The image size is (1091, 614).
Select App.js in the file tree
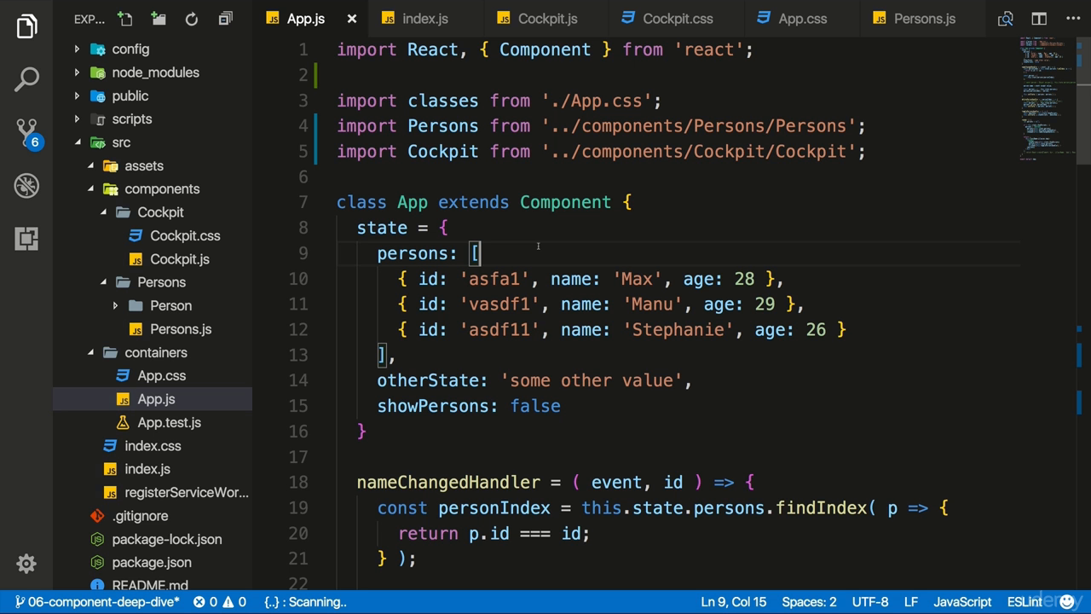coord(156,399)
